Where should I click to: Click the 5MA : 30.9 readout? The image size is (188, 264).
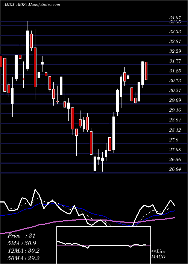pyautogui.click(x=22, y=243)
